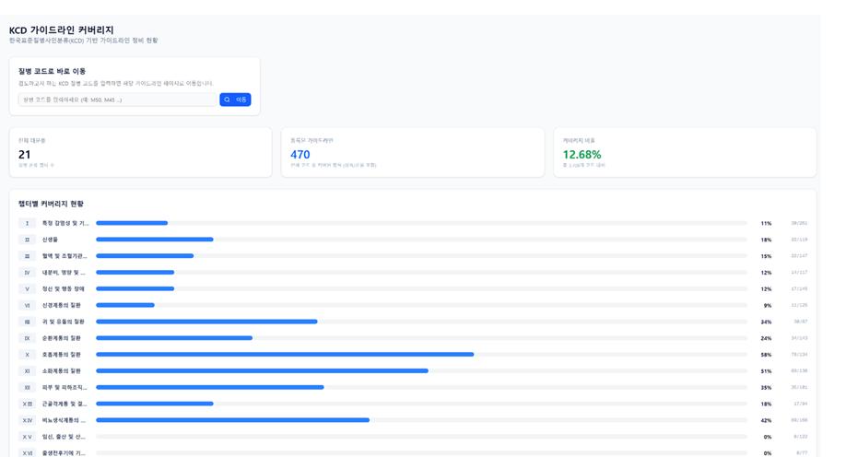This screenshot has width=858, height=457.
Task: Click the chapter XI numeral badge
Action: (27, 371)
